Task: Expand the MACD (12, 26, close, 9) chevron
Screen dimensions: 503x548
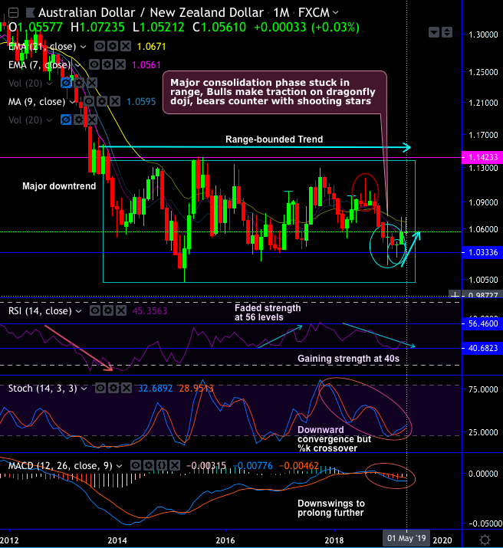Action: pyautogui.click(x=119, y=466)
